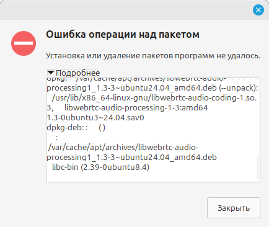Click the blue X close icon
This screenshot has width=269, height=227.
pos(258,10)
